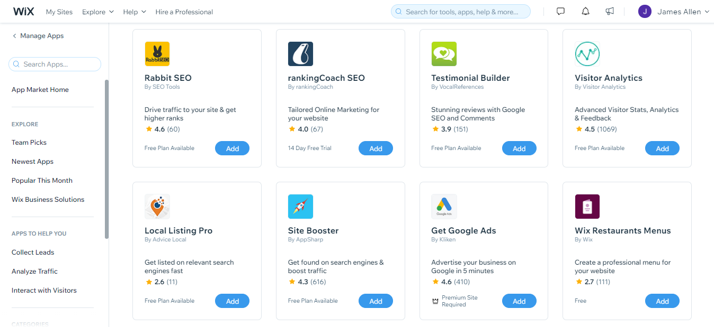This screenshot has width=714, height=327.
Task: Expand the Help dropdown menu
Action: point(135,12)
